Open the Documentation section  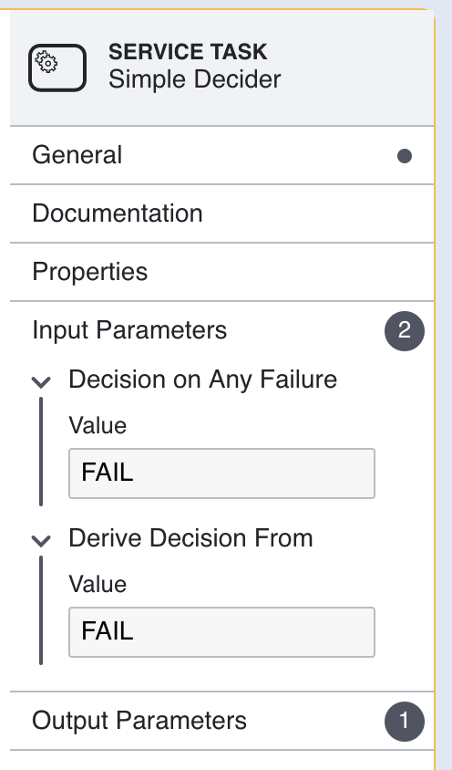pyautogui.click(x=221, y=213)
